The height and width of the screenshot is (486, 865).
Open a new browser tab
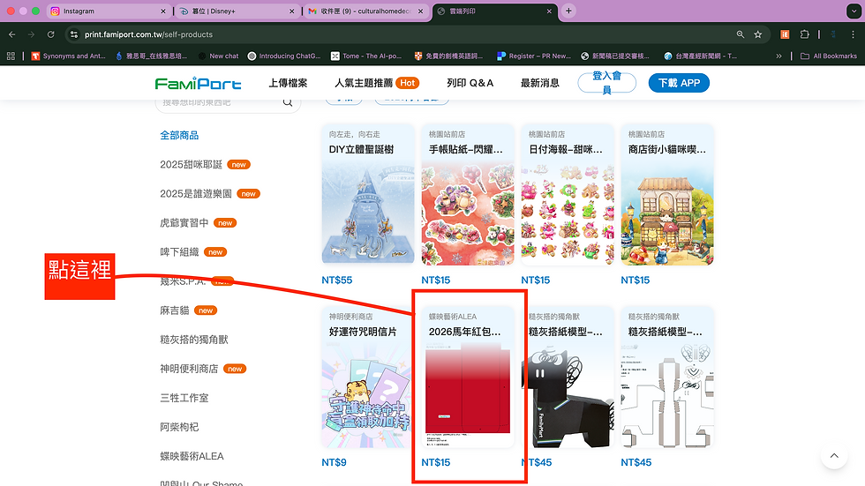pyautogui.click(x=568, y=11)
